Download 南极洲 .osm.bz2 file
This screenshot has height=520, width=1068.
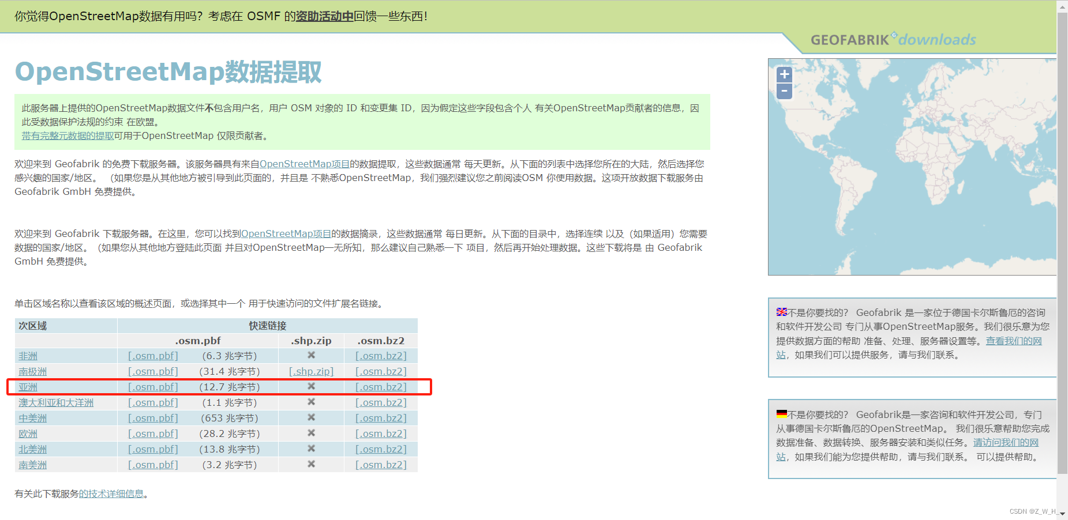(381, 372)
